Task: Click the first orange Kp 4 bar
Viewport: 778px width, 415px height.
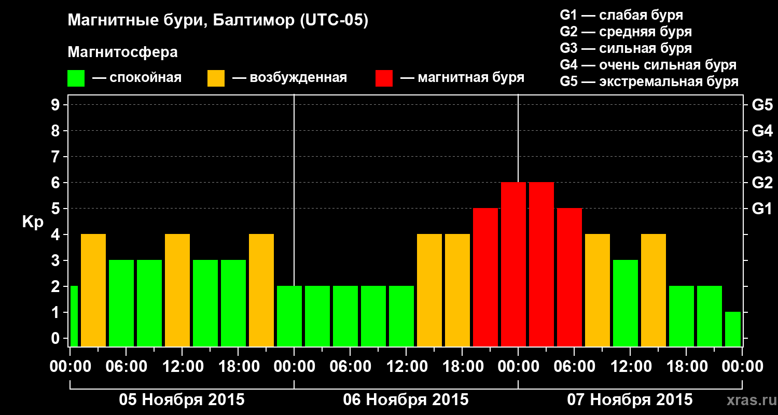Action: [x=93, y=290]
